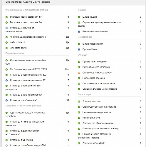Click green check icon beside 'Ресурсы с кодом состояния 4xx'
This screenshot has height=147, width=146.
6,17
